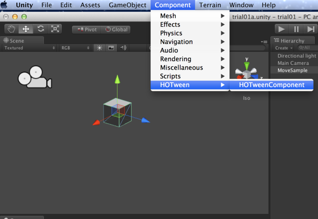318x219 pixels.
Task: Toggle scene lighting sun icon
Action: [x=99, y=48]
